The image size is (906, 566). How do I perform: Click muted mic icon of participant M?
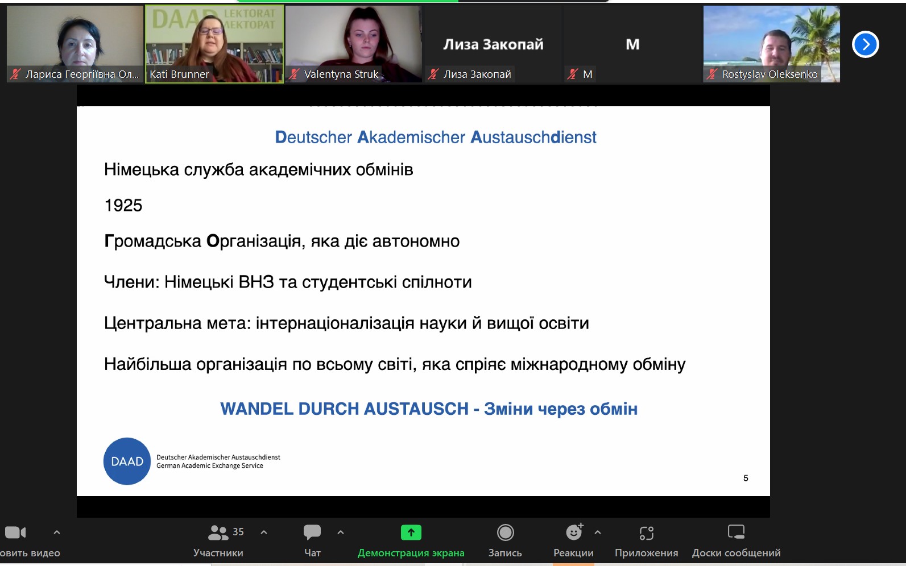pos(573,74)
